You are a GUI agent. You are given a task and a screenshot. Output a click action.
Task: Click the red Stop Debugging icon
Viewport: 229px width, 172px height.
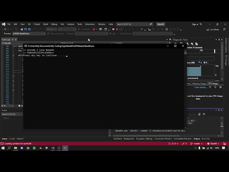tap(117, 29)
